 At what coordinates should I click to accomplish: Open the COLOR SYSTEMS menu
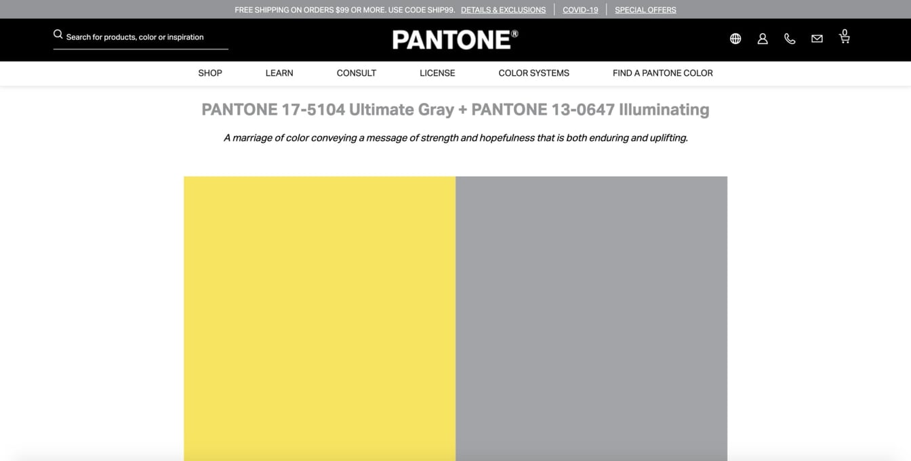pyautogui.click(x=533, y=72)
